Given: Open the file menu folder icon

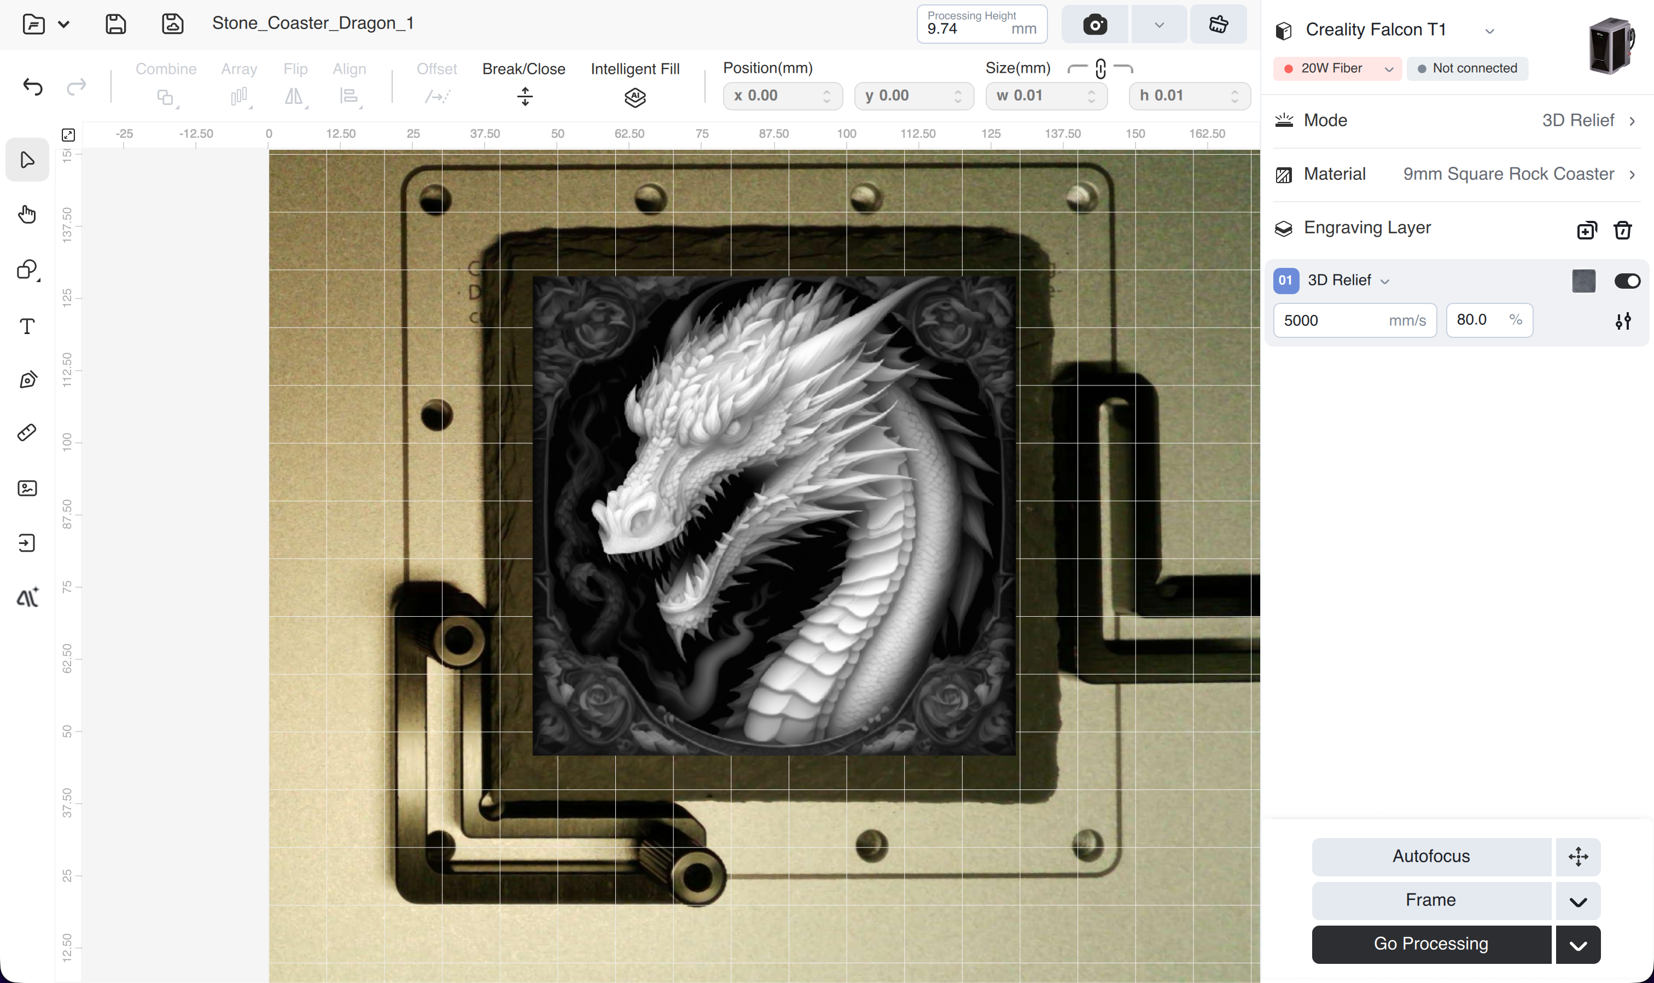Looking at the screenshot, I should point(33,25).
